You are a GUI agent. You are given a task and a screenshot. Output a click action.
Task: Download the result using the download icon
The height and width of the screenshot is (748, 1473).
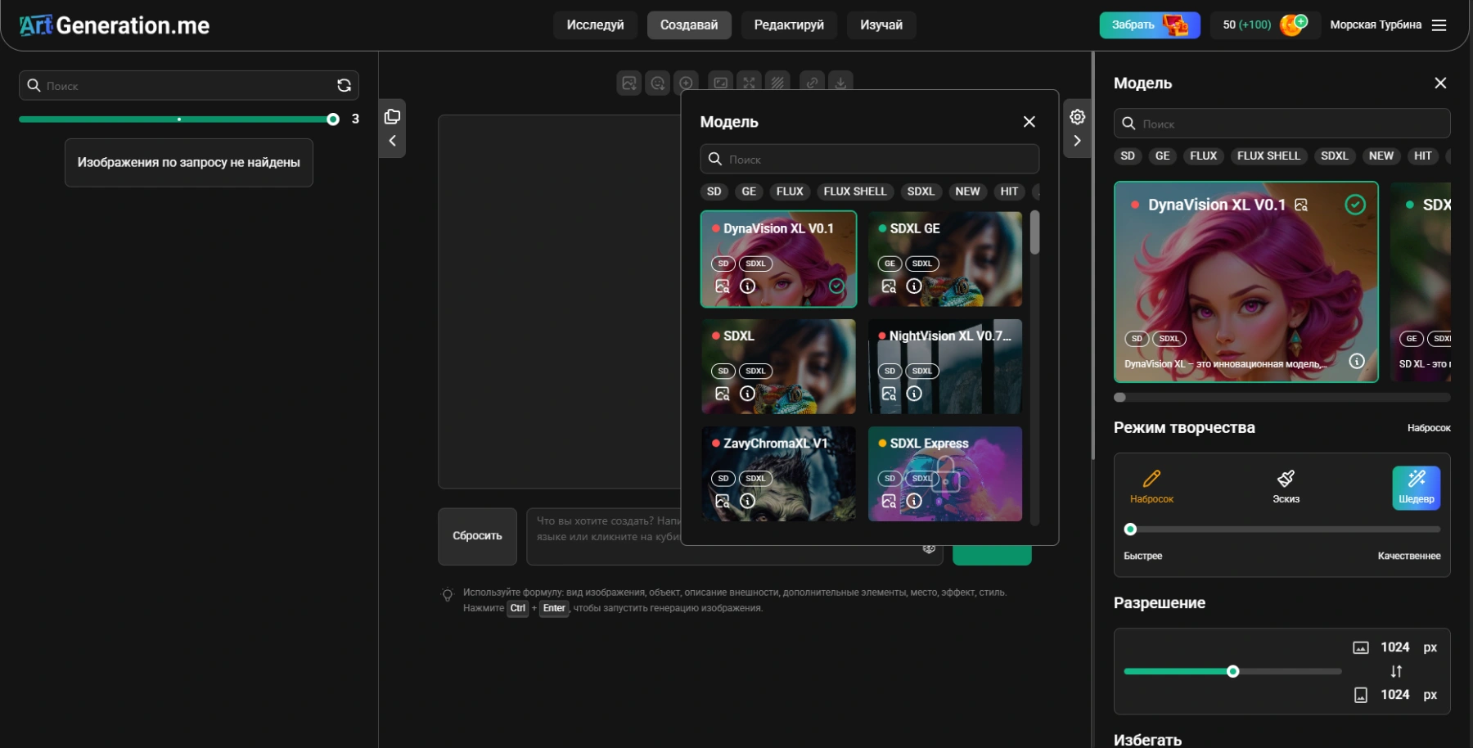pos(840,82)
